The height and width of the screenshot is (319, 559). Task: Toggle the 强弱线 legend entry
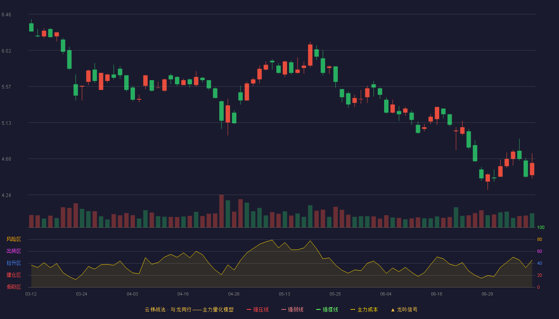292,309
